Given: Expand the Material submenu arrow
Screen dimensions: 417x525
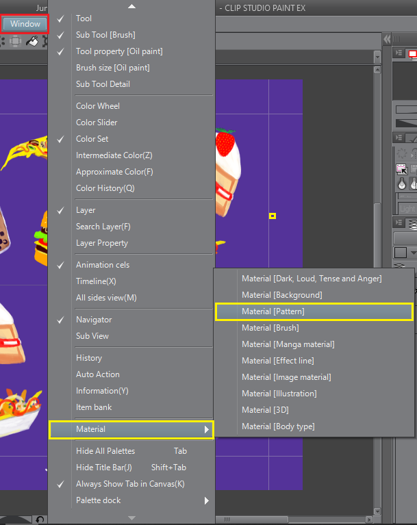Looking at the screenshot, I should point(207,430).
